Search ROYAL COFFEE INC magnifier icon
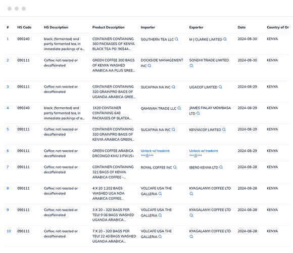The image size is (293, 253). 175,167
